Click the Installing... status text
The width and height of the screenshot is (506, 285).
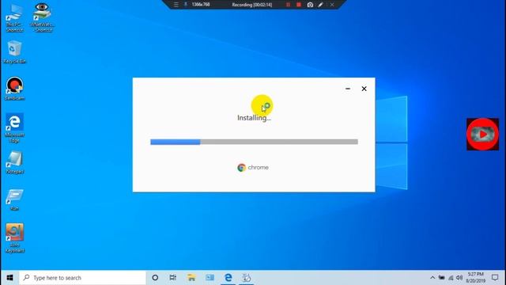coord(254,118)
